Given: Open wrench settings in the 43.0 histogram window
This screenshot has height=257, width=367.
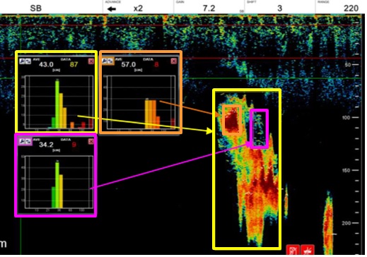Looking at the screenshot, I should (23, 61).
